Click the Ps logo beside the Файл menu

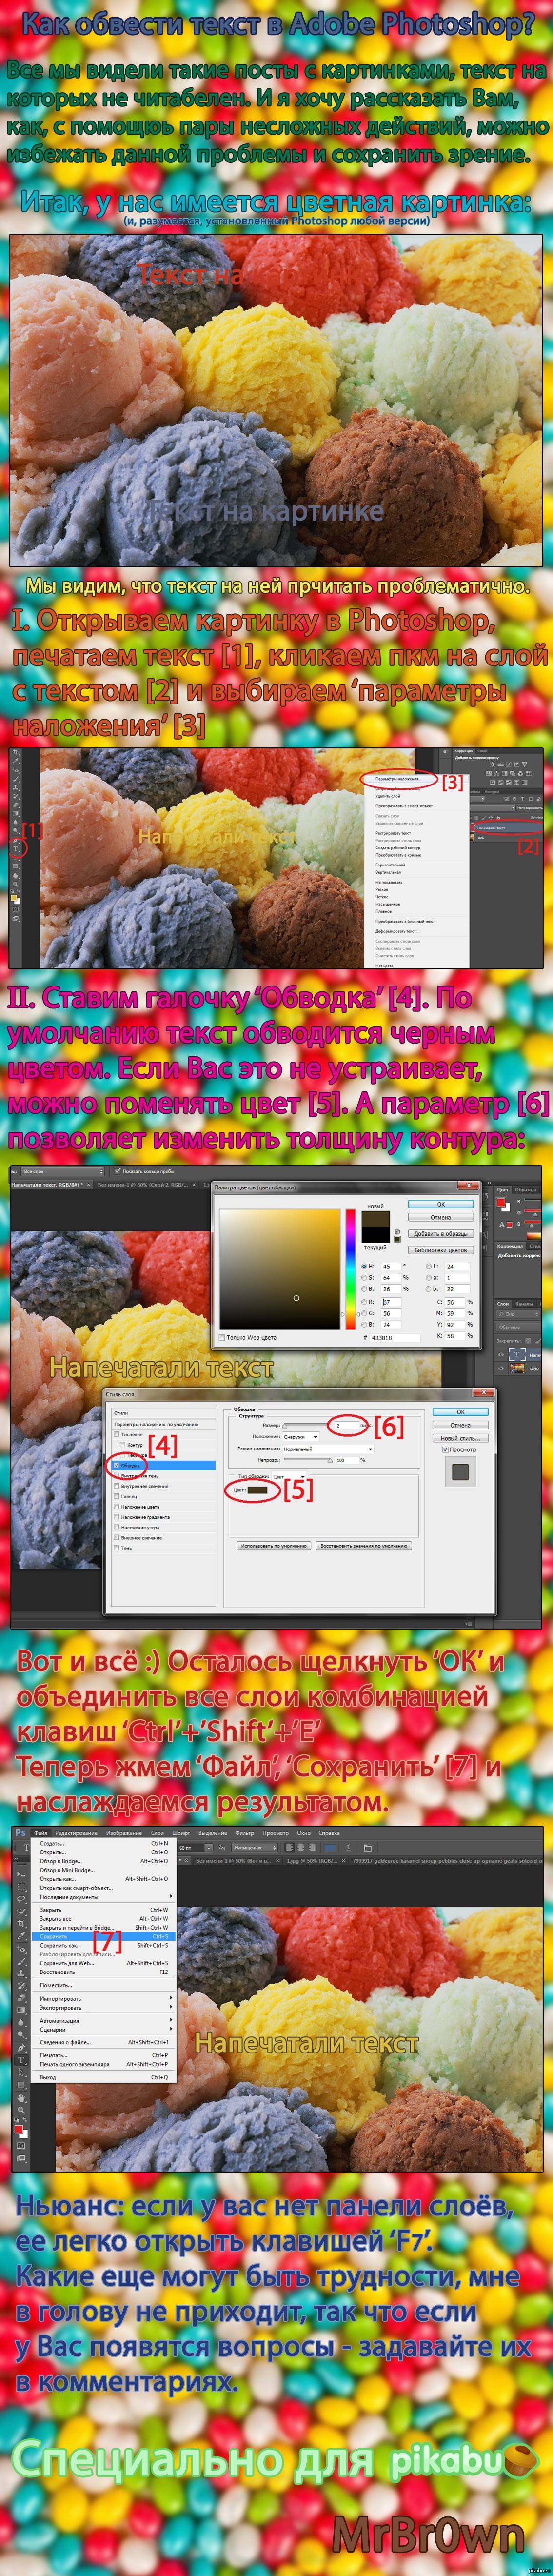point(21,1833)
